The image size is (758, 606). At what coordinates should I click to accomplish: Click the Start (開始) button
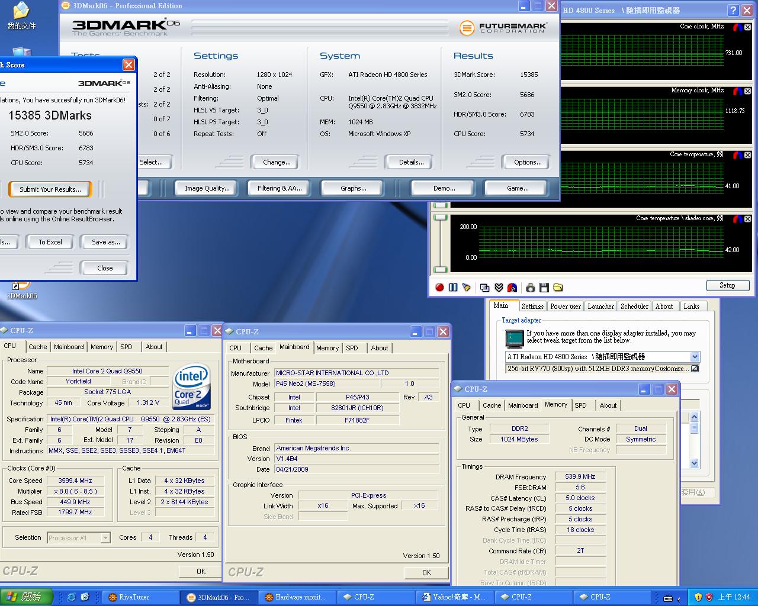tap(27, 597)
